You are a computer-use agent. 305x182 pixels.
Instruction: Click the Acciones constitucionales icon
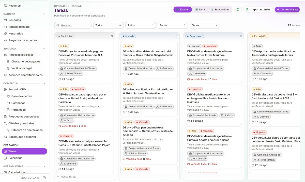(5, 75)
